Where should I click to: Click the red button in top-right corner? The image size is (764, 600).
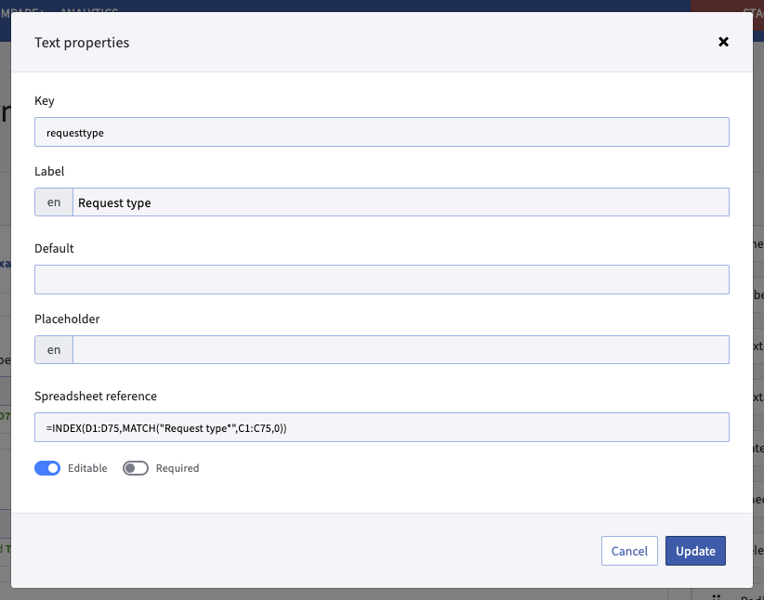point(727,7)
